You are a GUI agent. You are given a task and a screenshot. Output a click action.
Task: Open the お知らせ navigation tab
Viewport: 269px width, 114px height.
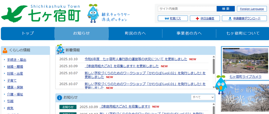pos(81,33)
